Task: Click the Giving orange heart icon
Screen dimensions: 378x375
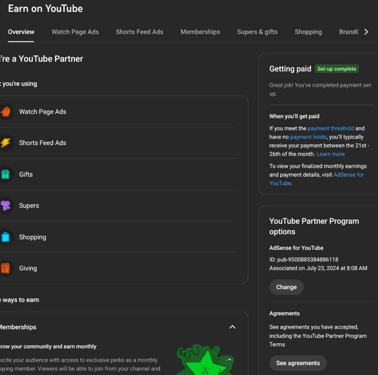Action: coord(5,268)
